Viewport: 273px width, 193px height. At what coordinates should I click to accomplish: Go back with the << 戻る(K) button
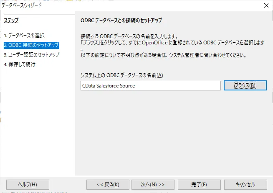click(x=107, y=184)
